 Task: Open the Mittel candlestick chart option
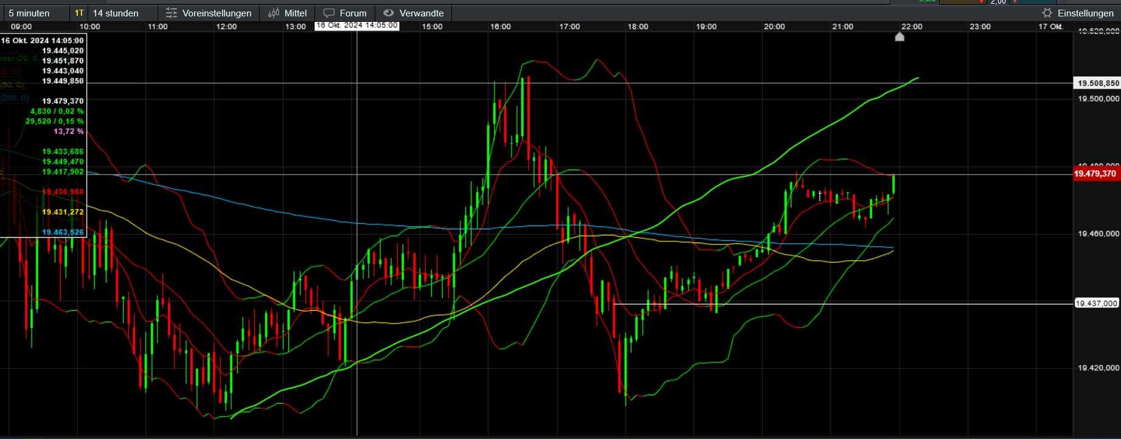(x=287, y=13)
